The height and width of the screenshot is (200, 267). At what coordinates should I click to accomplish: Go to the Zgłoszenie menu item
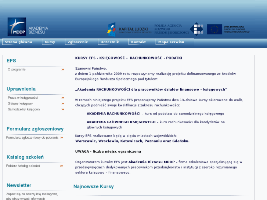pos(78,42)
